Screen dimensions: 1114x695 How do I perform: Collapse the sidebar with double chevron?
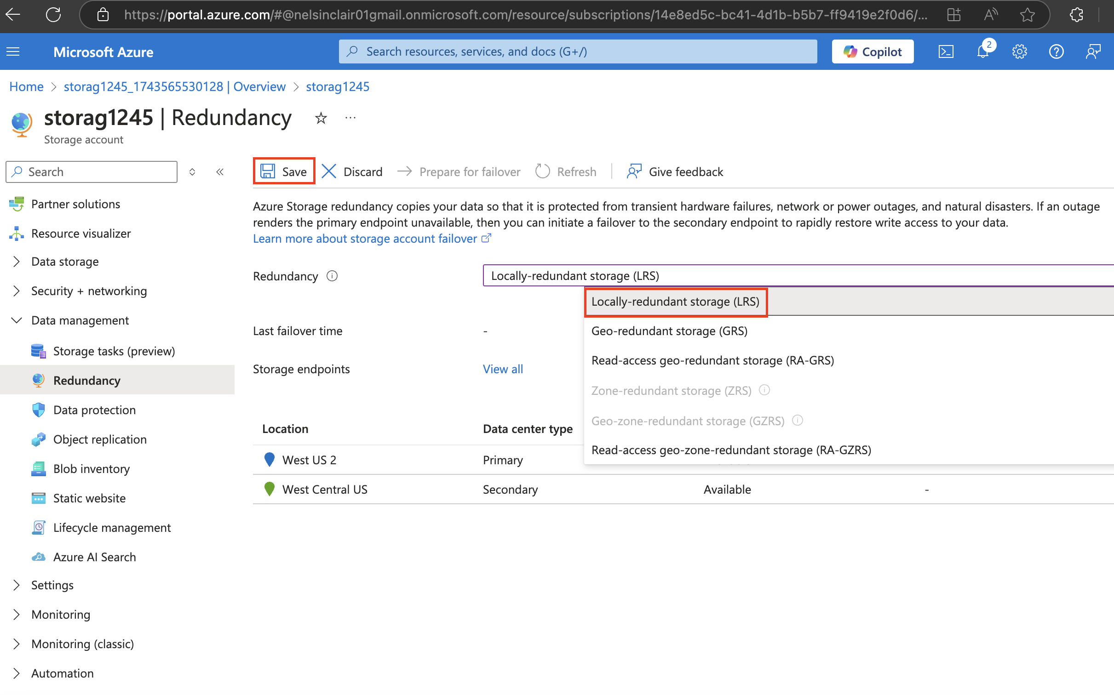[x=220, y=172]
